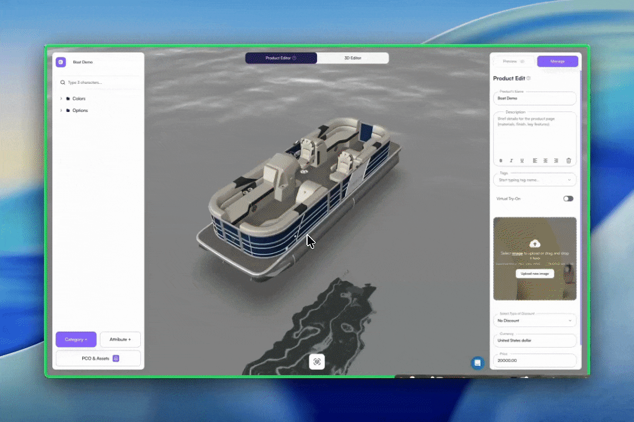Switch to the Product Editor tab
This screenshot has height=422, width=634.
281,58
